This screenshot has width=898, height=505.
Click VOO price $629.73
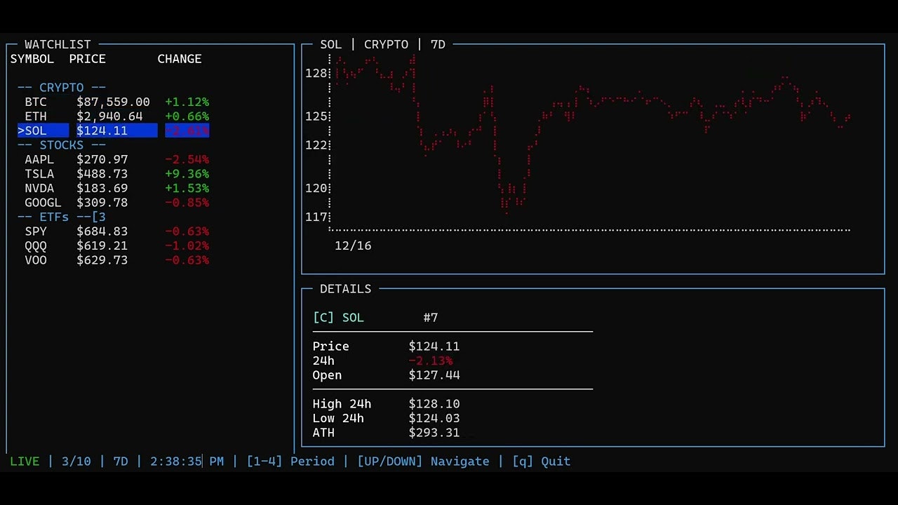tap(102, 260)
